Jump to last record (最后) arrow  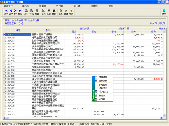[20, 11]
